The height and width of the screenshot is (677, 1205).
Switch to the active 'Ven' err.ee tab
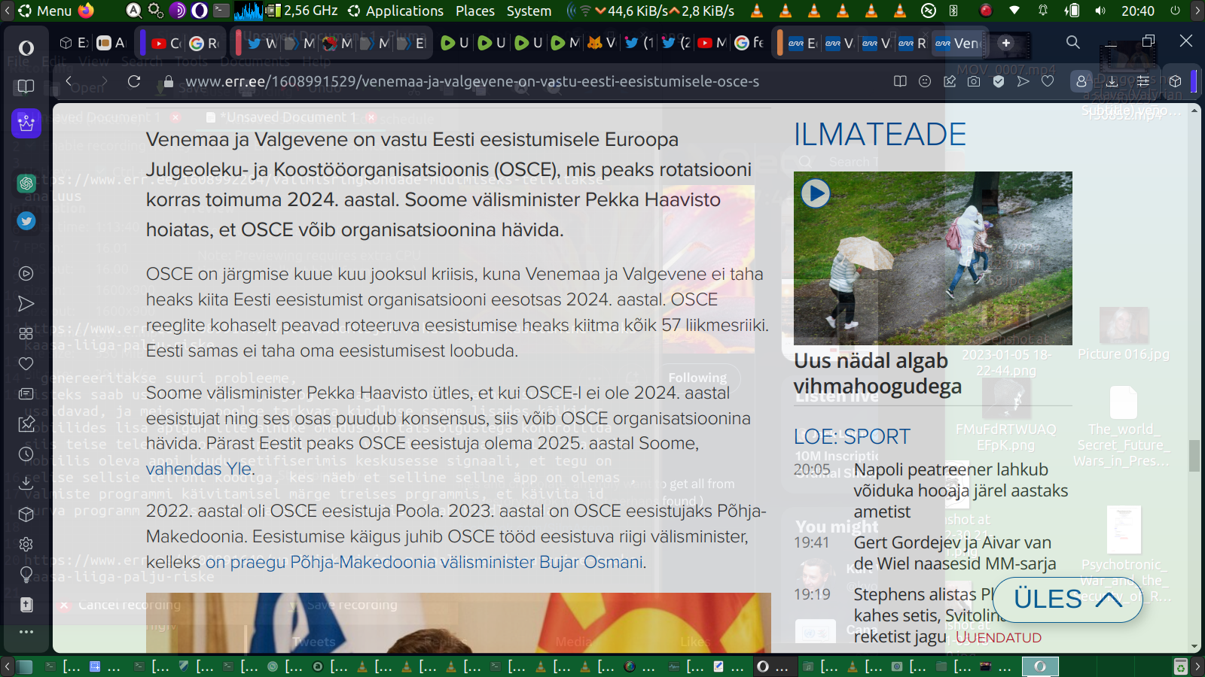point(957,43)
